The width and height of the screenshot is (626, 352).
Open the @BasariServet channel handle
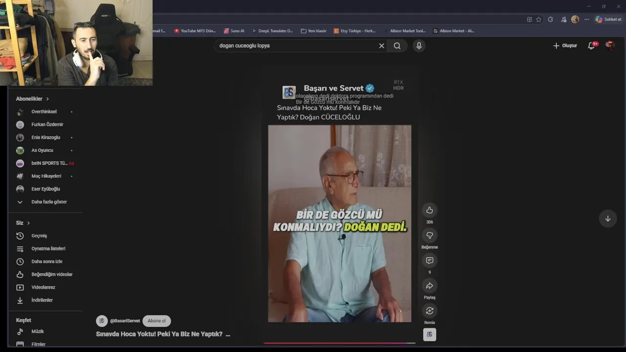(x=125, y=321)
